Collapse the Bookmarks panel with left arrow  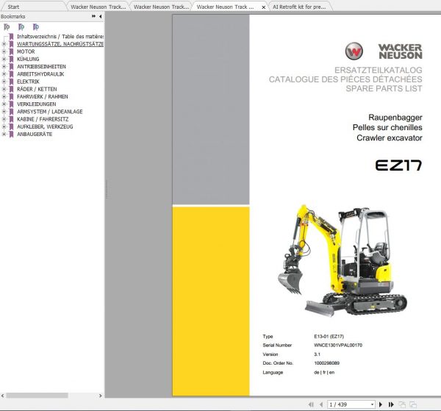[101, 16]
